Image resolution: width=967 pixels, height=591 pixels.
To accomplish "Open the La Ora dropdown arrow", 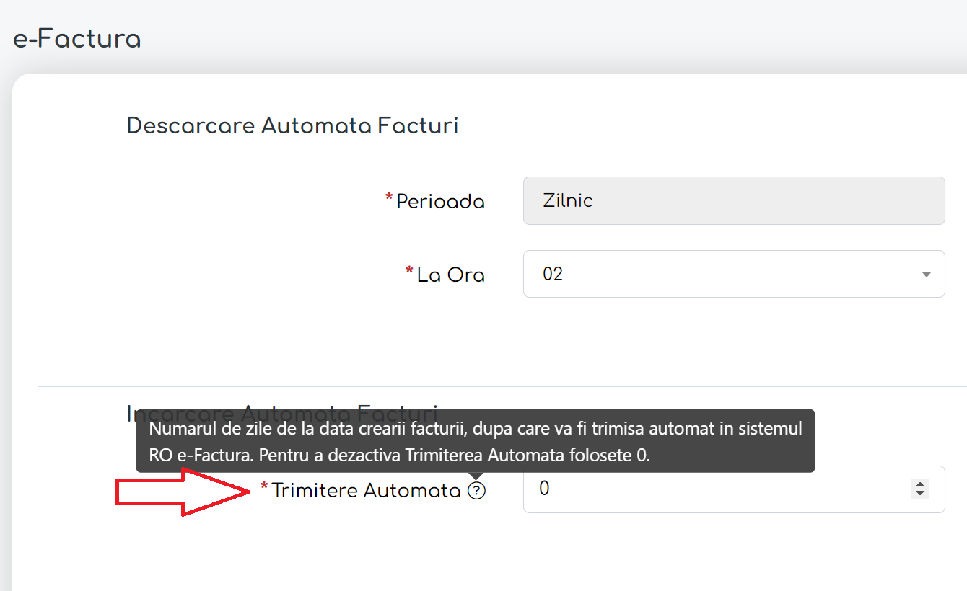I will (926, 275).
